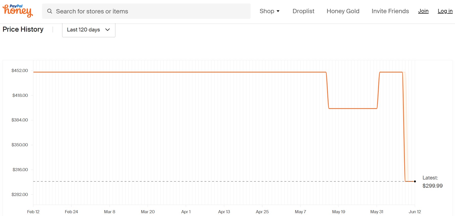Click the $350.00 price axis label
This screenshot has width=455, height=216.
[20, 145]
